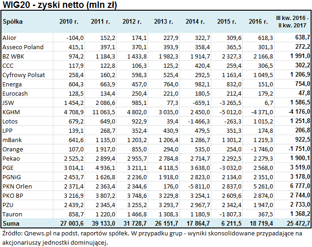
Task: Click the 'III kw. 2016 - II kw. 2017' header
Action: tap(293, 21)
